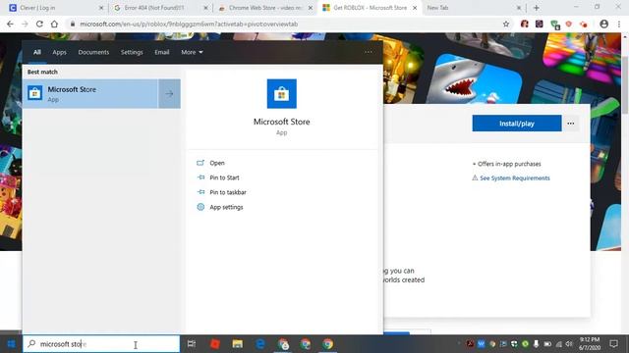This screenshot has width=629, height=353.
Task: Click the large Microsoft Store app icon
Action: pos(282,94)
